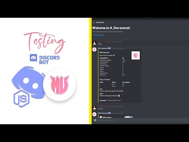
Task: Click the BOT tag on the first bot reply
Action: 109,48
